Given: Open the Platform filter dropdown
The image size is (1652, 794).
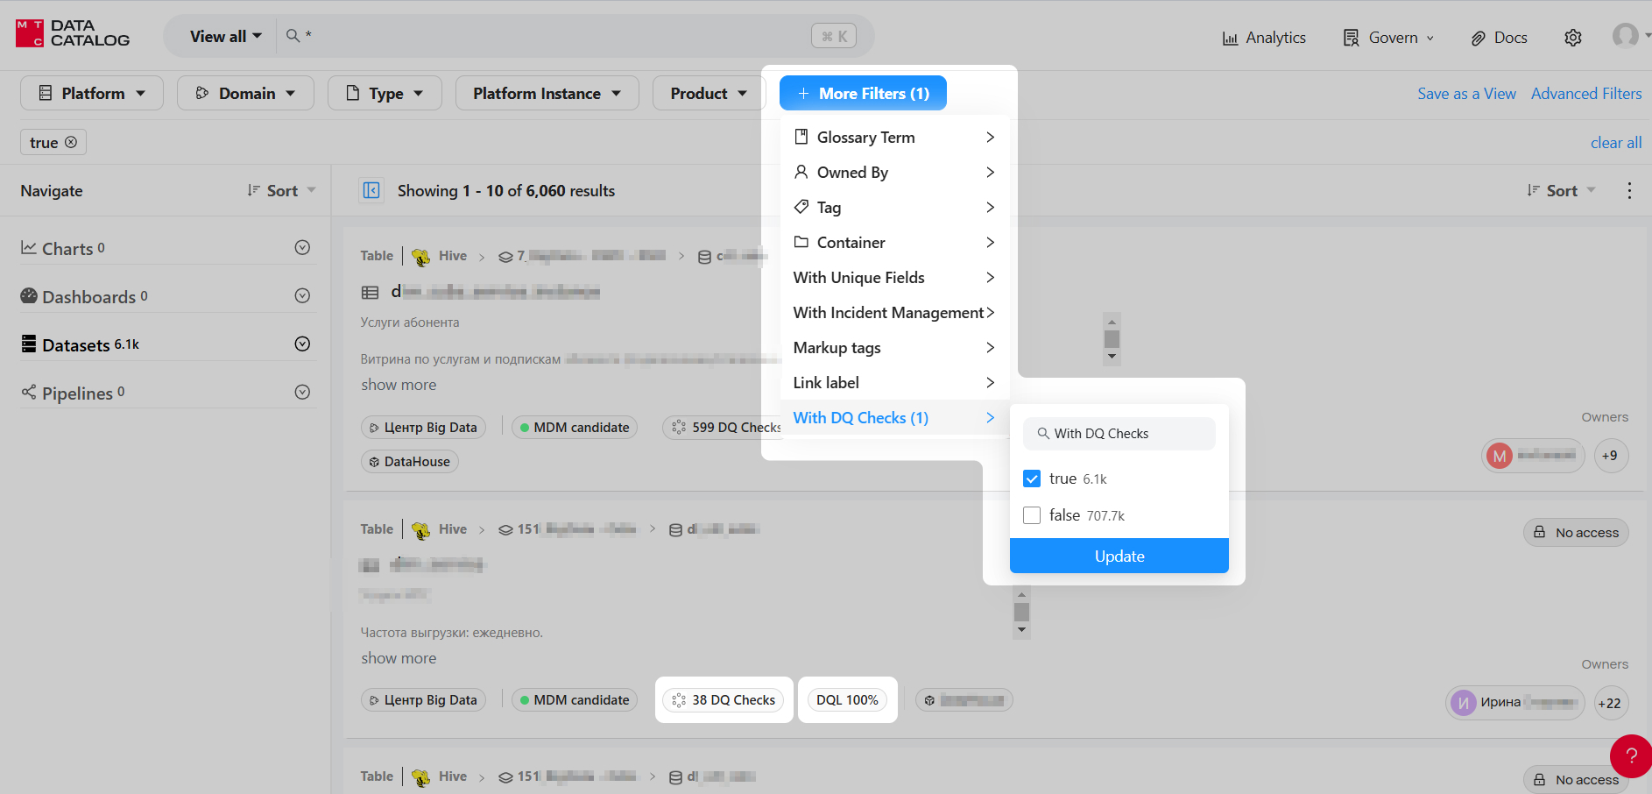Looking at the screenshot, I should [x=92, y=93].
